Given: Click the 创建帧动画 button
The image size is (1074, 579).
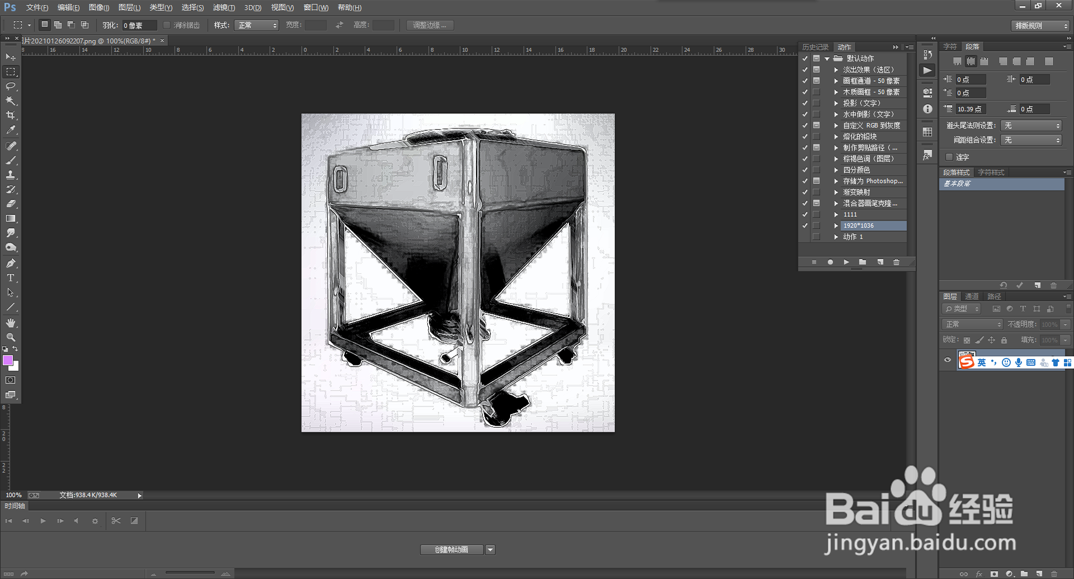Looking at the screenshot, I should coord(451,550).
